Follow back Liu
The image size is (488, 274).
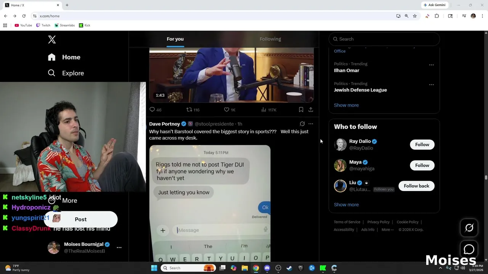416,186
